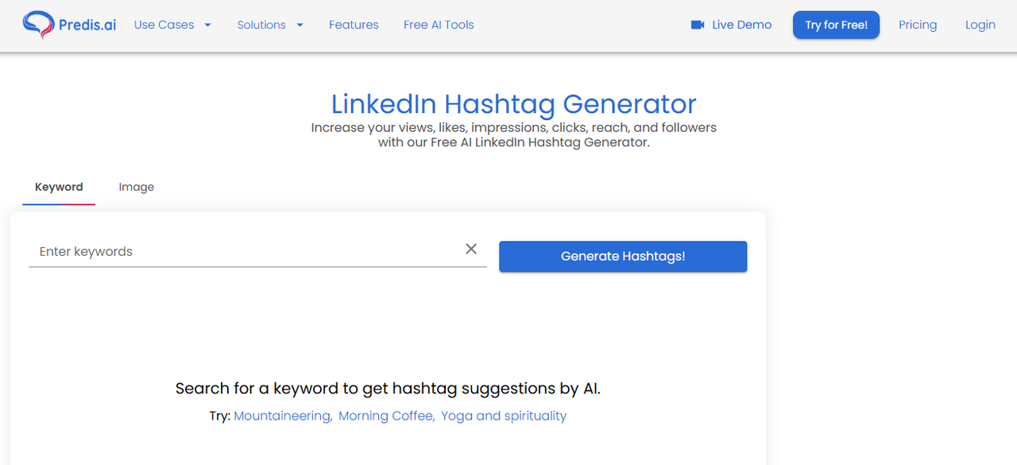Choose the Yoga and spirituality suggestion

click(x=504, y=416)
